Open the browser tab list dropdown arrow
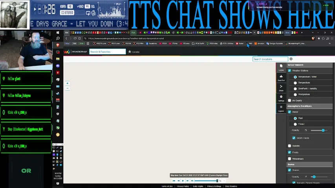335x188 pixels. pyautogui.click(x=313, y=33)
